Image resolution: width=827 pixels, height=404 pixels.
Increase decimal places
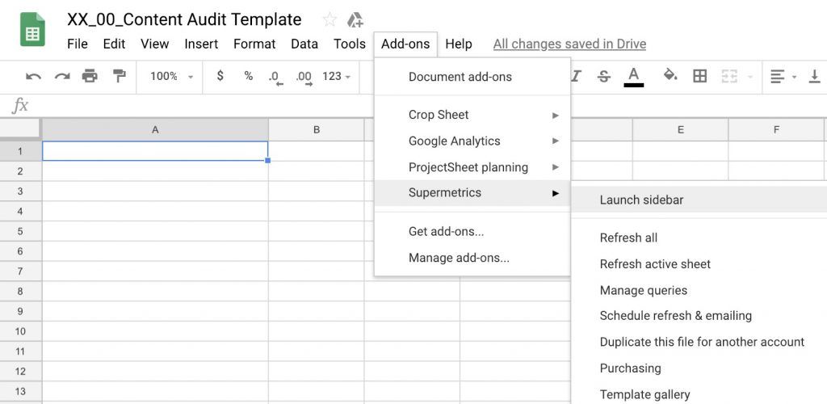click(x=304, y=78)
